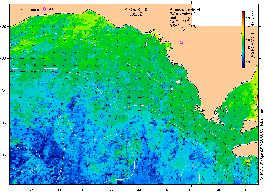Click longitude label 132

pos(111,190)
